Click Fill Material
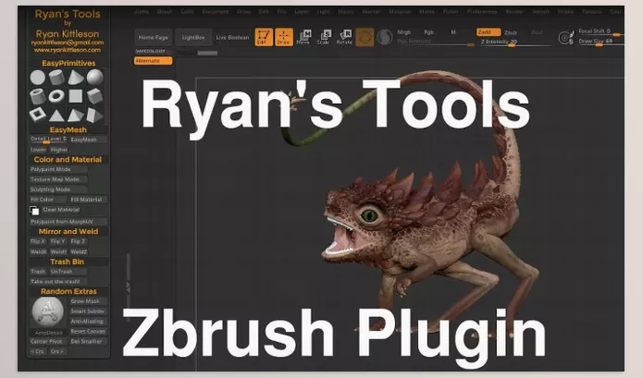The image size is (643, 378). [88, 200]
